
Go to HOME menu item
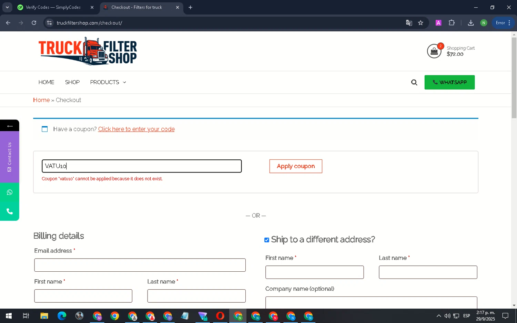pos(46,82)
